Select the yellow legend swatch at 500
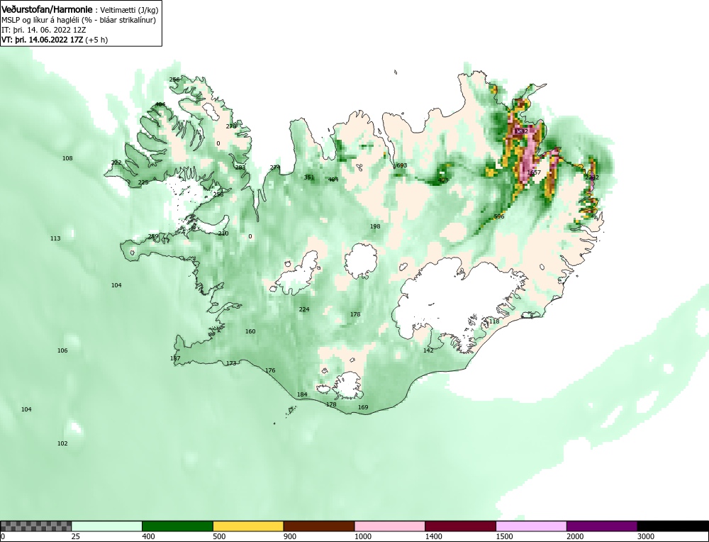709x542 pixels. (248, 526)
